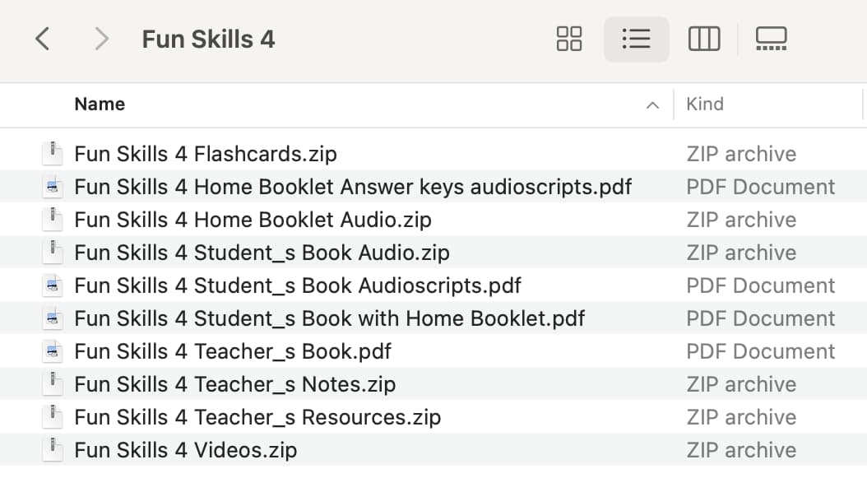Image resolution: width=867 pixels, height=492 pixels.
Task: Click the Fun Skills 4 window title
Action: pos(208,39)
